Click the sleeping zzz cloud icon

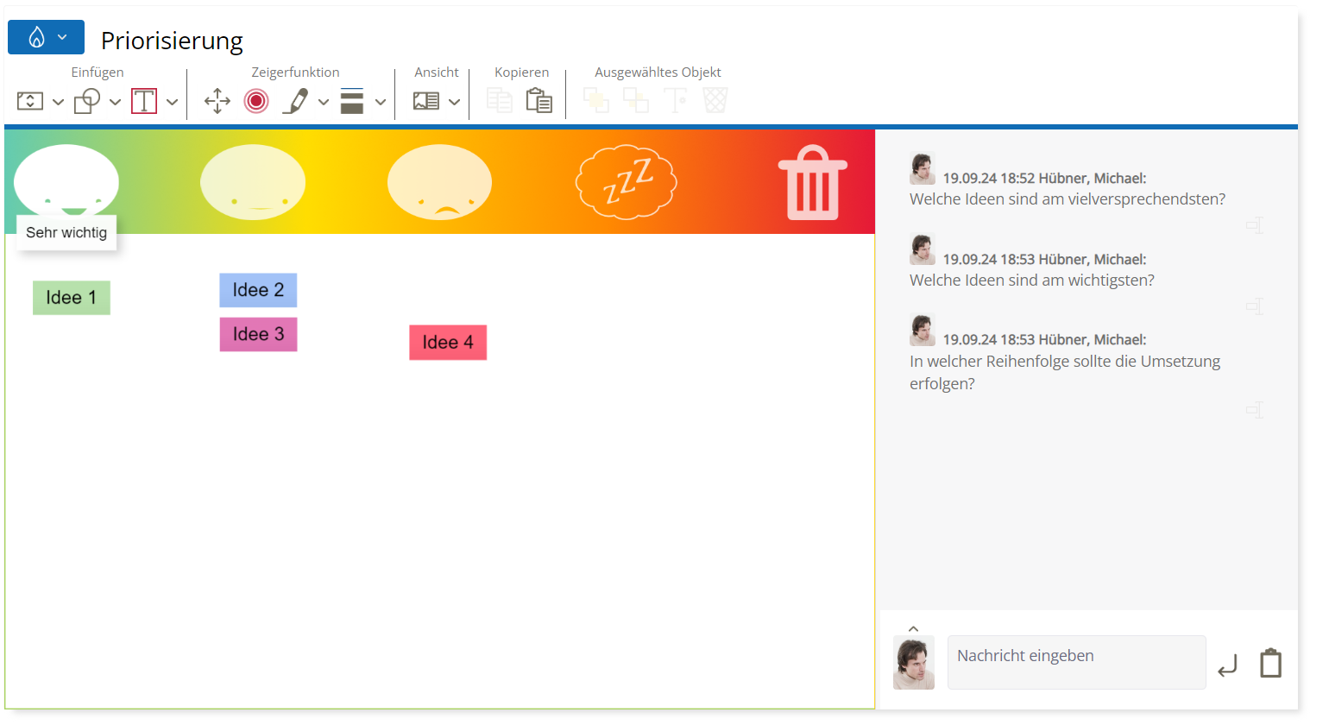pyautogui.click(x=627, y=182)
